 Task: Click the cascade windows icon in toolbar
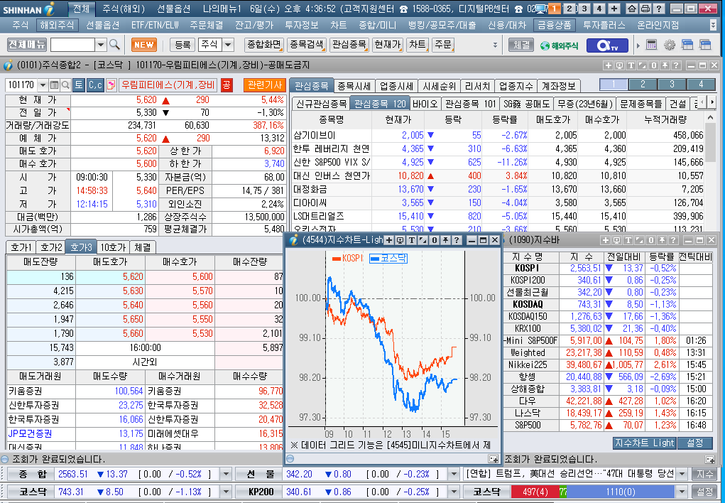click(x=687, y=45)
